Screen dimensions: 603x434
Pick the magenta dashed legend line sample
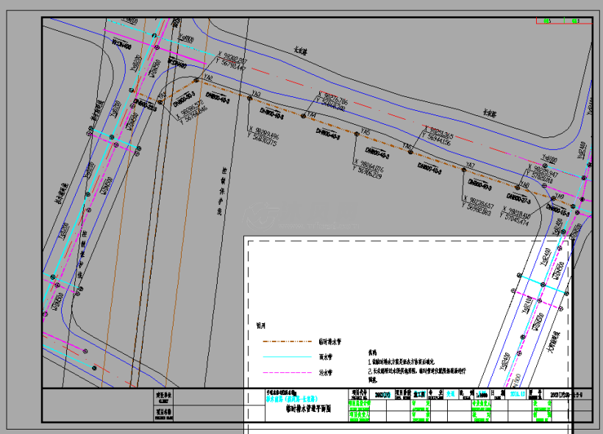click(x=288, y=372)
